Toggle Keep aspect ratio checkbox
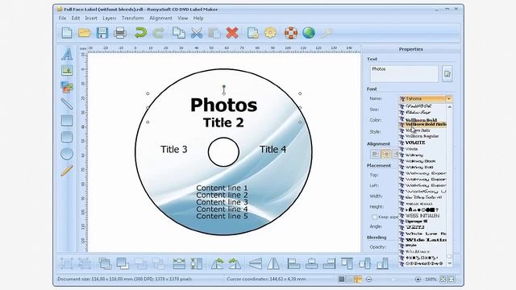This screenshot has width=516, height=290. 374,217
